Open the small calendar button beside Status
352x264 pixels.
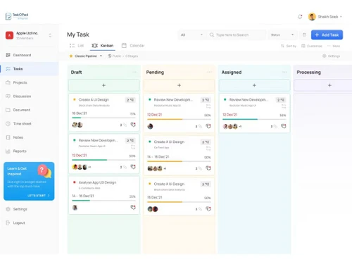pos(304,34)
